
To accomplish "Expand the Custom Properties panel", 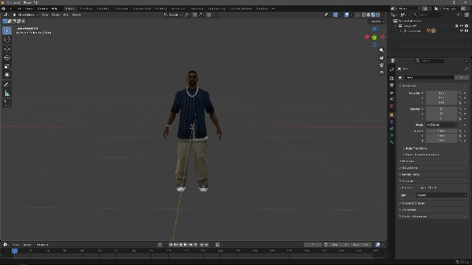I will coord(433,216).
